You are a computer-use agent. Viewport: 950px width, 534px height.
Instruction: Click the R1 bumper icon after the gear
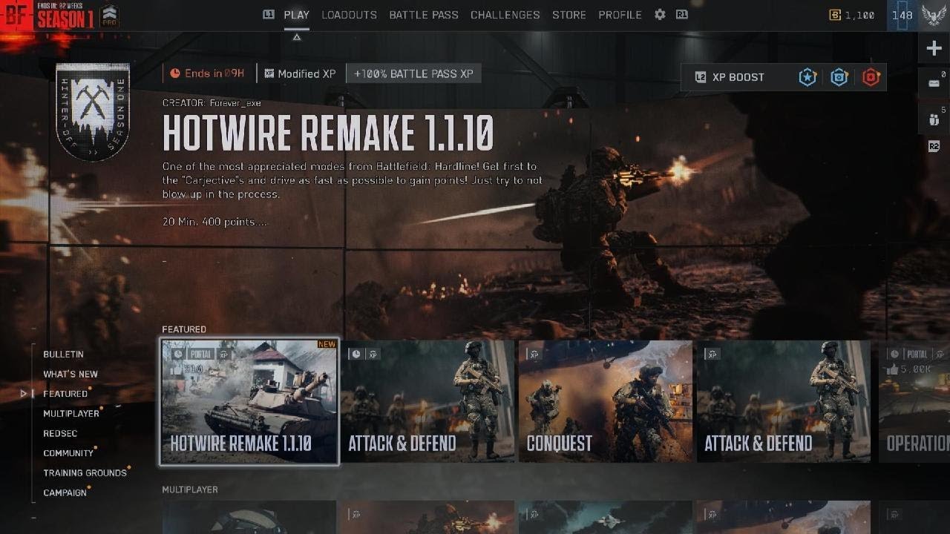(681, 15)
